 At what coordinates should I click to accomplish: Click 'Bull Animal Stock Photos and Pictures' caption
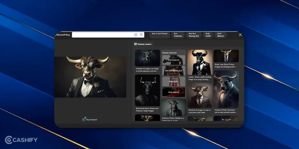[147, 109]
